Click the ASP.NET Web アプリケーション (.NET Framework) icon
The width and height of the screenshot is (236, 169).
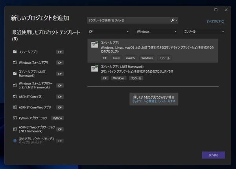tap(15, 129)
